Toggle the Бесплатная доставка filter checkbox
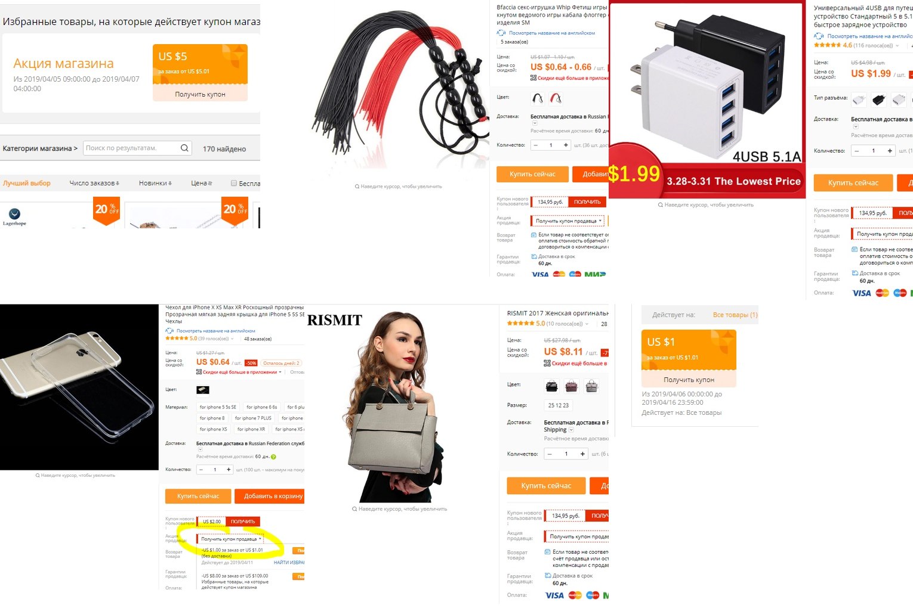The image size is (913, 608). (x=234, y=183)
